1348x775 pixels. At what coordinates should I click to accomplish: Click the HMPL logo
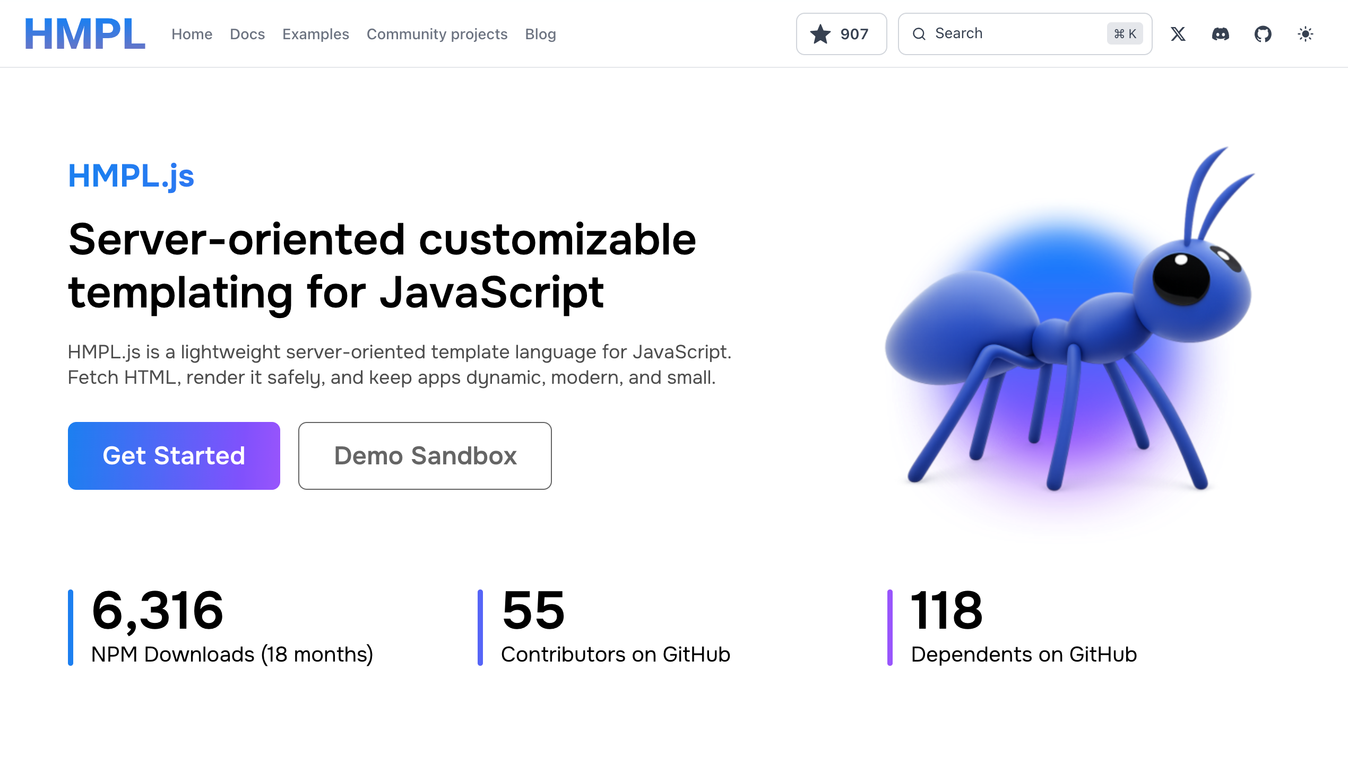[85, 34]
